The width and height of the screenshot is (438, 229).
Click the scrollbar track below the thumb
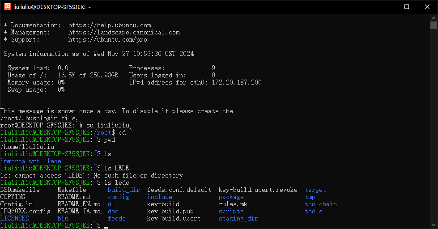[434, 134]
